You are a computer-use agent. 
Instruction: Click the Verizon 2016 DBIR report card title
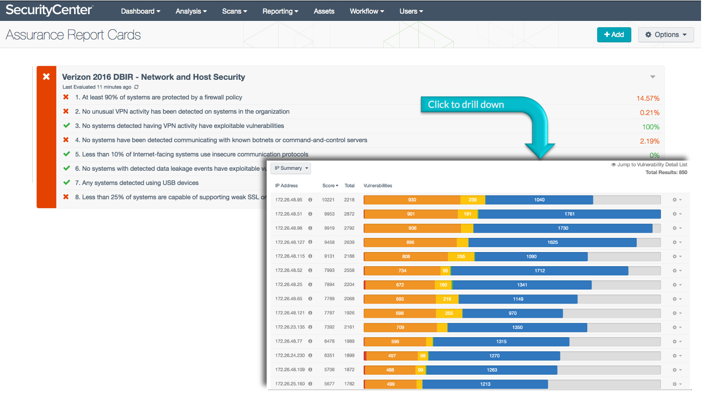[154, 77]
